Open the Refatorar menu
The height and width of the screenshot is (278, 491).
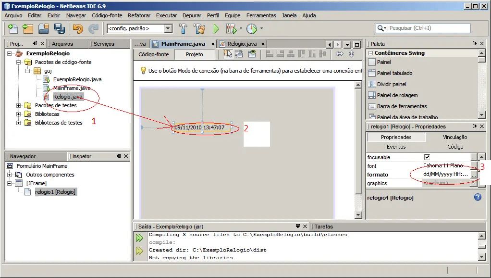point(139,15)
